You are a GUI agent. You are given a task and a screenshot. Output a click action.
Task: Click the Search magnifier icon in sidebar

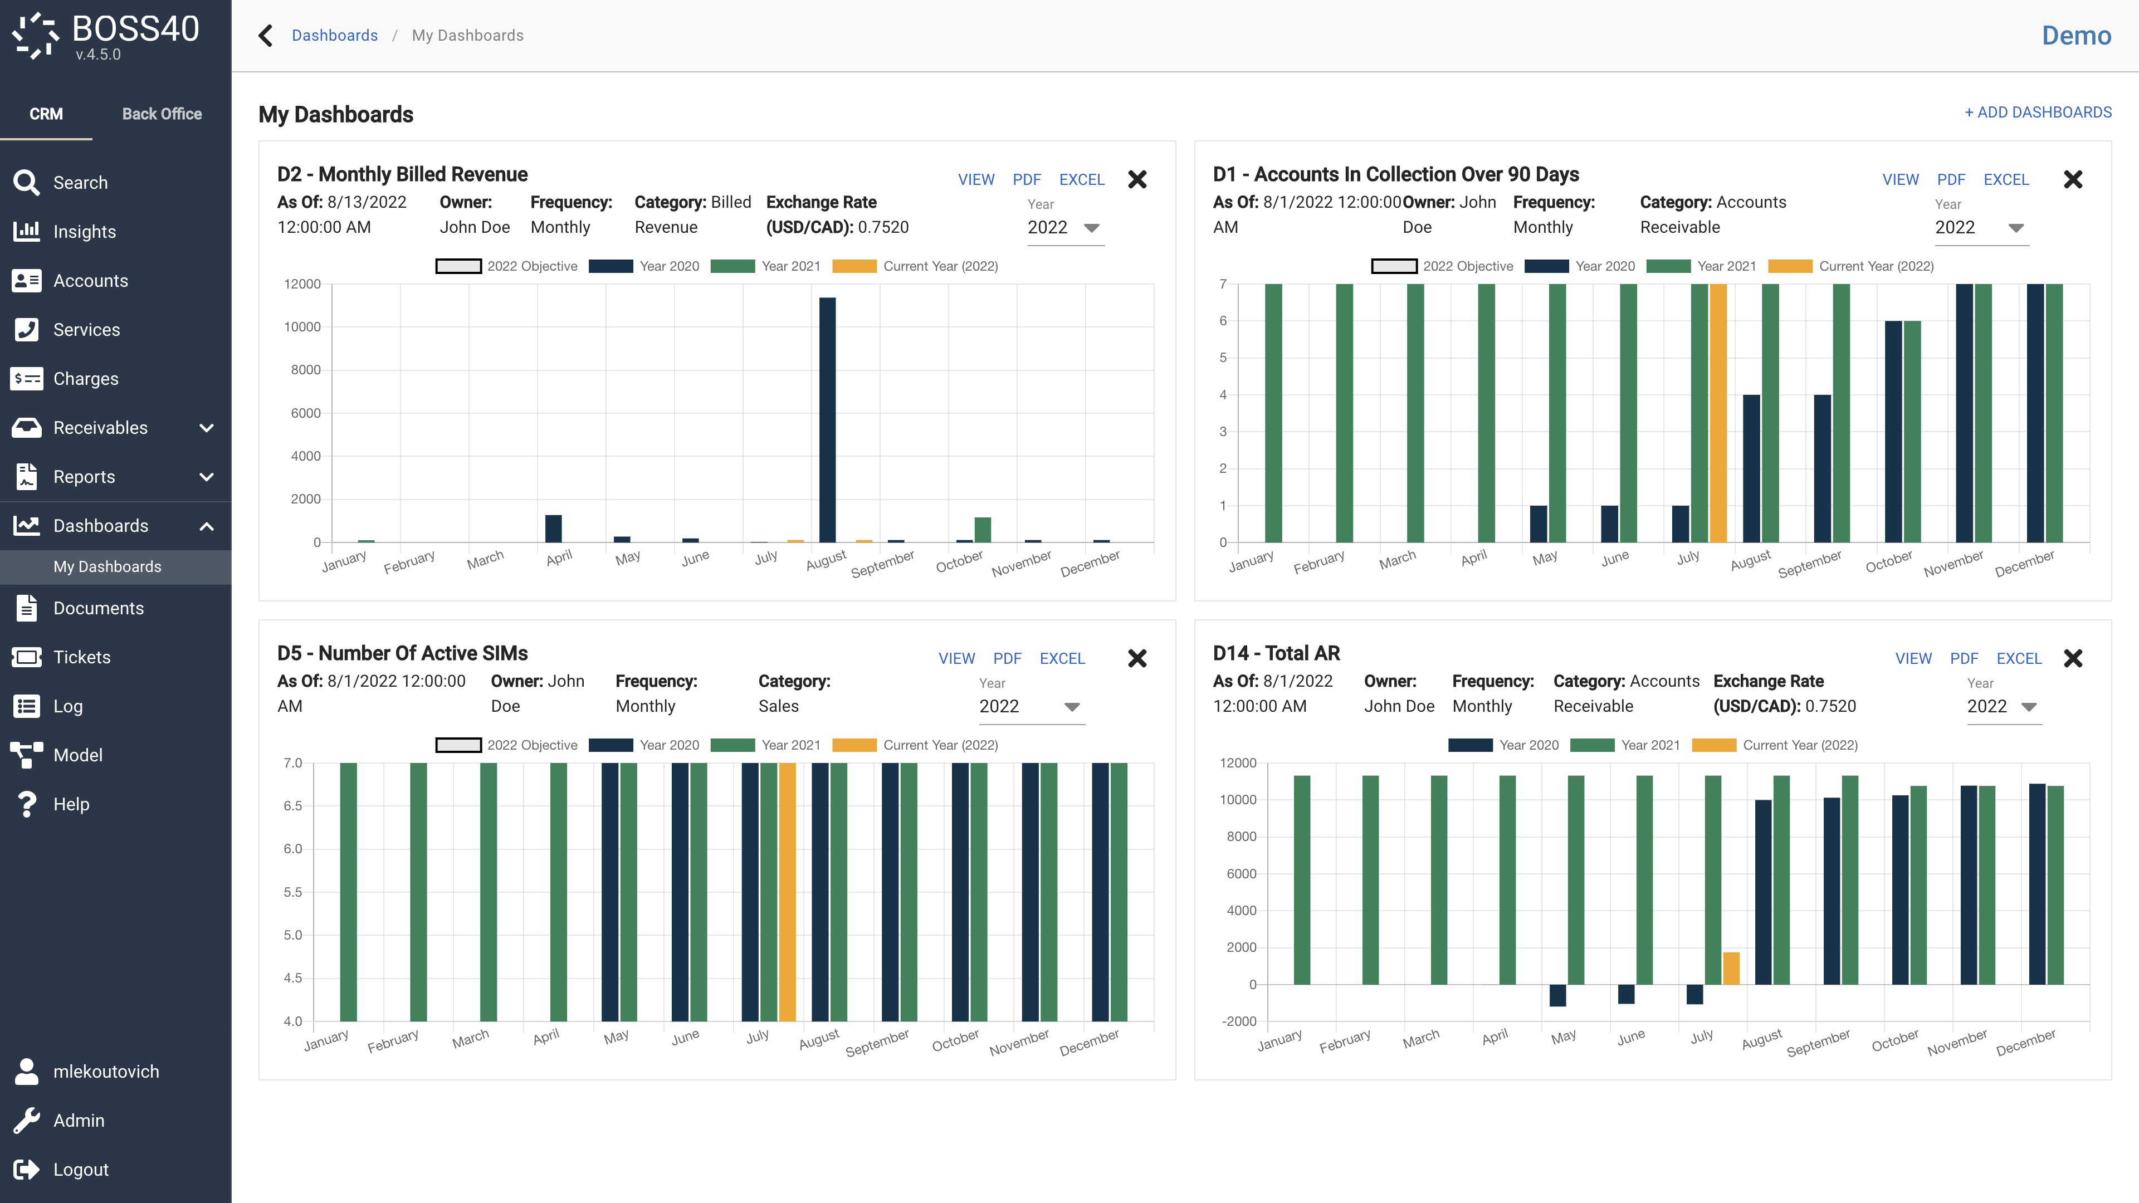click(x=27, y=183)
